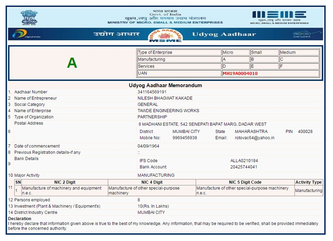Viewport: 333px width, 241px height.
Task: Click cell C in the Manufacturing row
Action: (299, 60)
